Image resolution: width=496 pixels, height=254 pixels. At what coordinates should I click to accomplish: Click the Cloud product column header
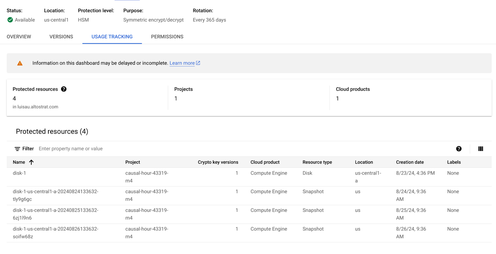265,162
